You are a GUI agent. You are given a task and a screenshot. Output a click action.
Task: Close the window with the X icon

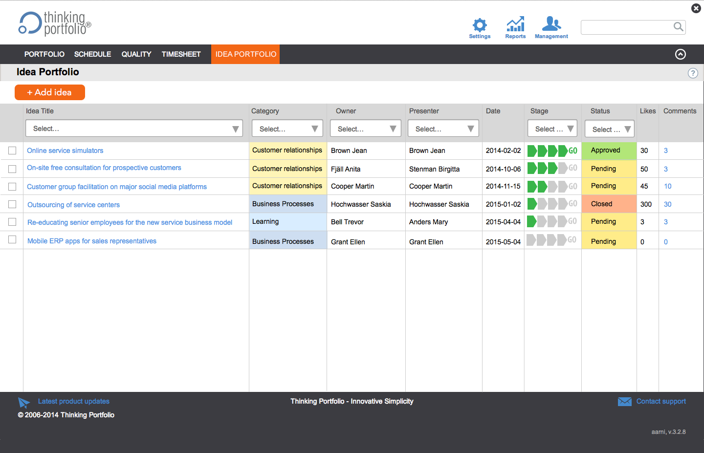(x=696, y=8)
